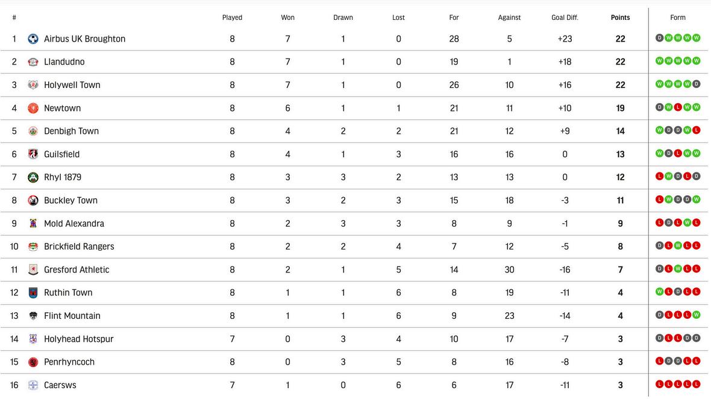This screenshot has height=399, width=711.
Task: Click the Penrhyncoch red club badge
Action: pos(33,362)
